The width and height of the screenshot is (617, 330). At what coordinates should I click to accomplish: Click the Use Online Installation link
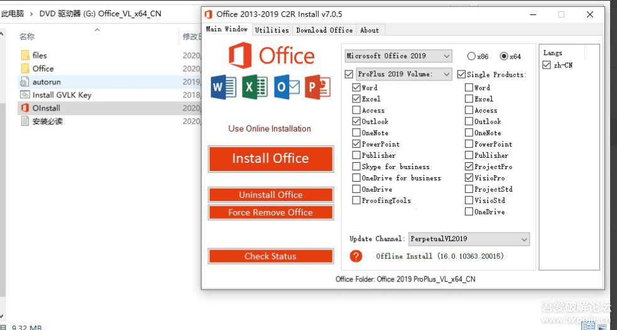coord(270,129)
